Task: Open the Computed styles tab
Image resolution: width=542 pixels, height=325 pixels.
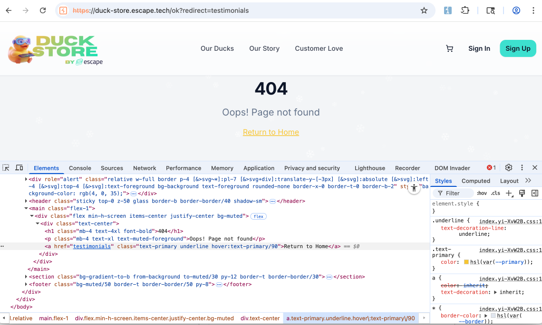Action: pyautogui.click(x=476, y=181)
